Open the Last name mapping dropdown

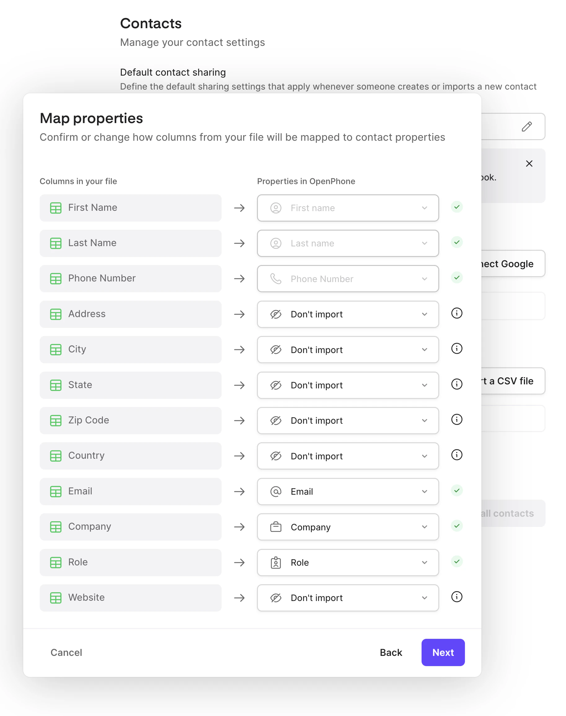[x=425, y=244]
